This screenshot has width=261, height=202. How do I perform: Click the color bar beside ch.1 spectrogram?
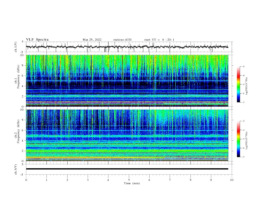tap(238, 84)
